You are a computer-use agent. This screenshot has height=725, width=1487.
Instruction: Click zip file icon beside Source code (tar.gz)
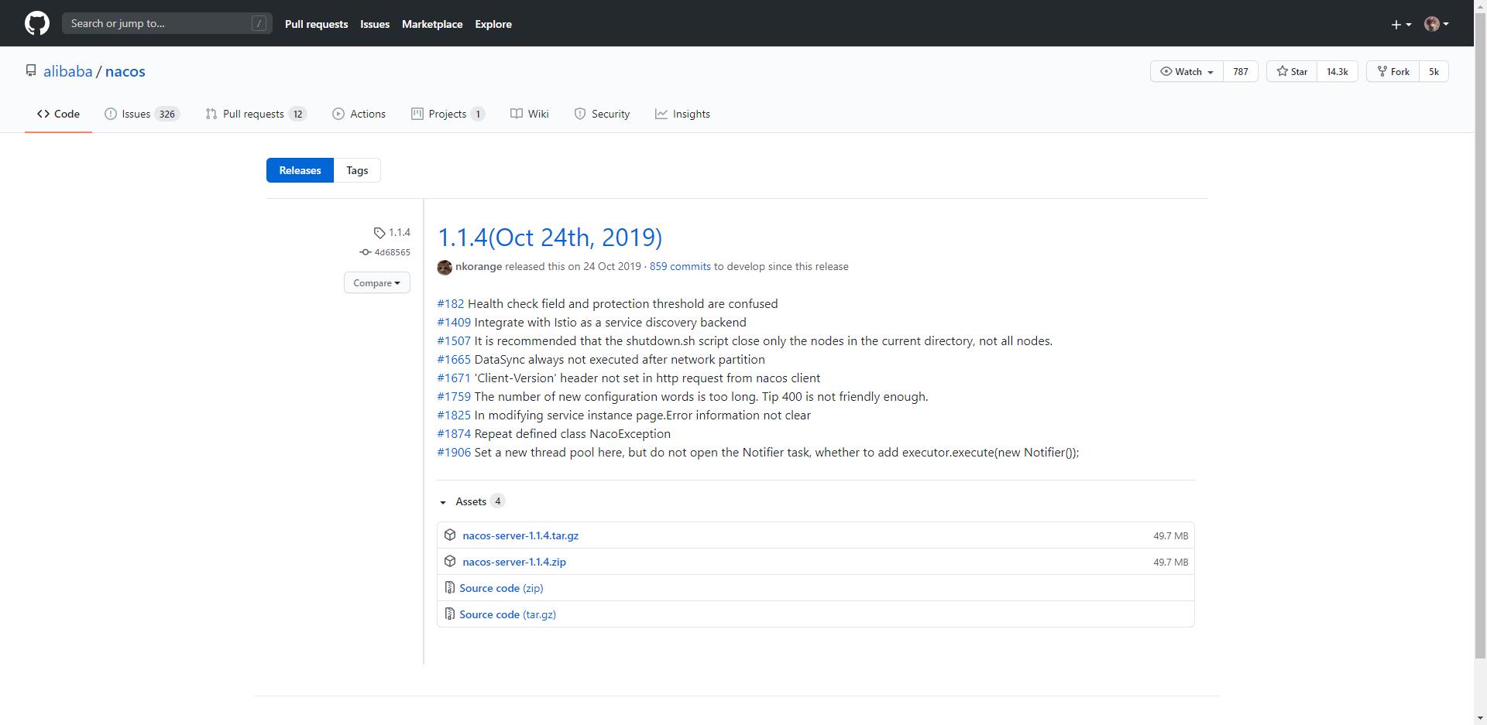[x=449, y=614]
